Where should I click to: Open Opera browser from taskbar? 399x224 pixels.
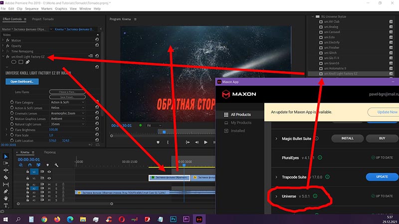click(x=122, y=219)
